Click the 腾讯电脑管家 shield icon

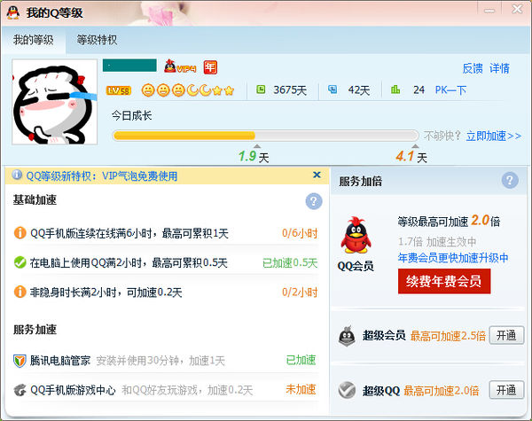pos(20,361)
